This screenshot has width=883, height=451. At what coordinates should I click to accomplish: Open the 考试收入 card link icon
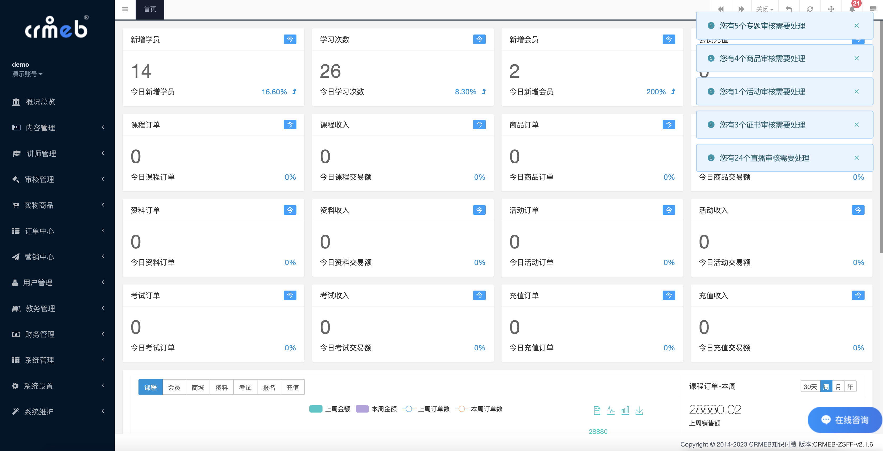479,296
